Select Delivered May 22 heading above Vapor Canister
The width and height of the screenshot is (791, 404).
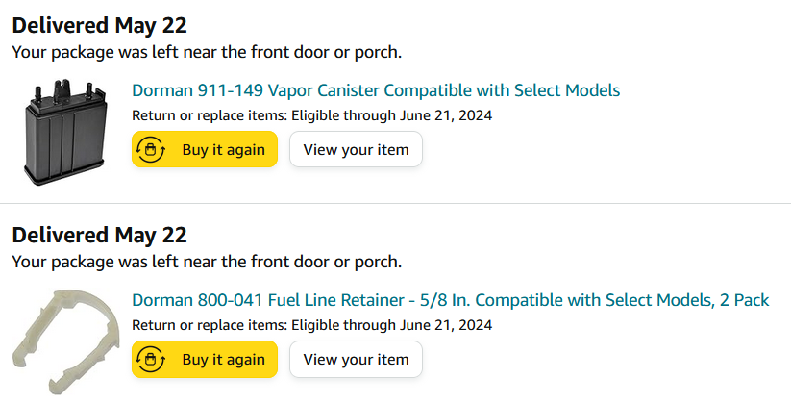coord(99,25)
